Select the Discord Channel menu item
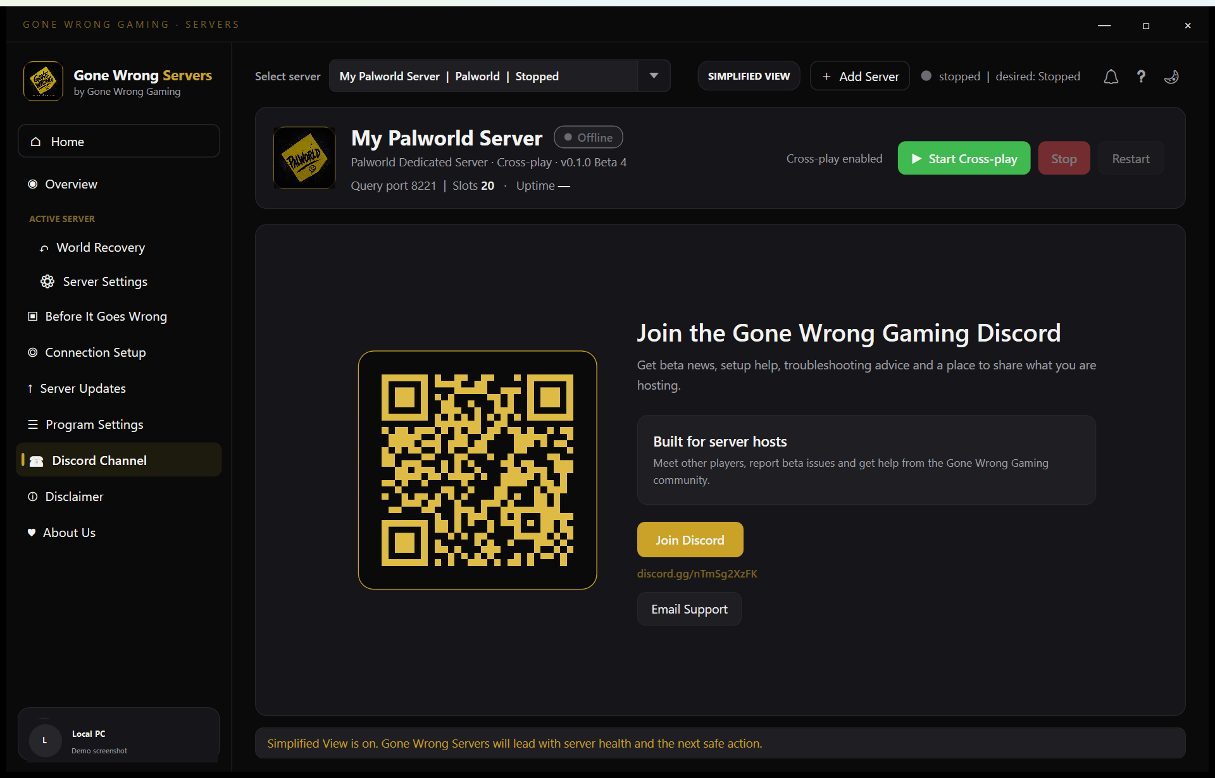This screenshot has width=1215, height=778. point(119,460)
